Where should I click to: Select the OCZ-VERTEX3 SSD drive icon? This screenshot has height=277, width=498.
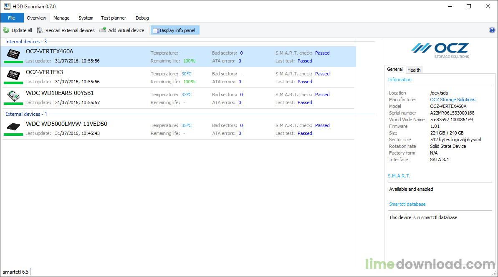coord(13,75)
